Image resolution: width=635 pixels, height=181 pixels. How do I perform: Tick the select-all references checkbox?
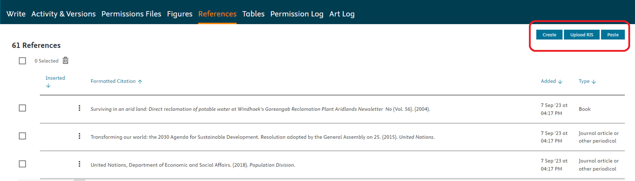click(22, 61)
